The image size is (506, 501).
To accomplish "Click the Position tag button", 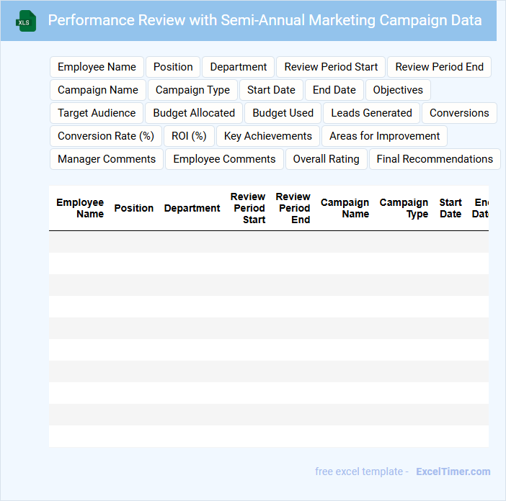I will tap(173, 67).
